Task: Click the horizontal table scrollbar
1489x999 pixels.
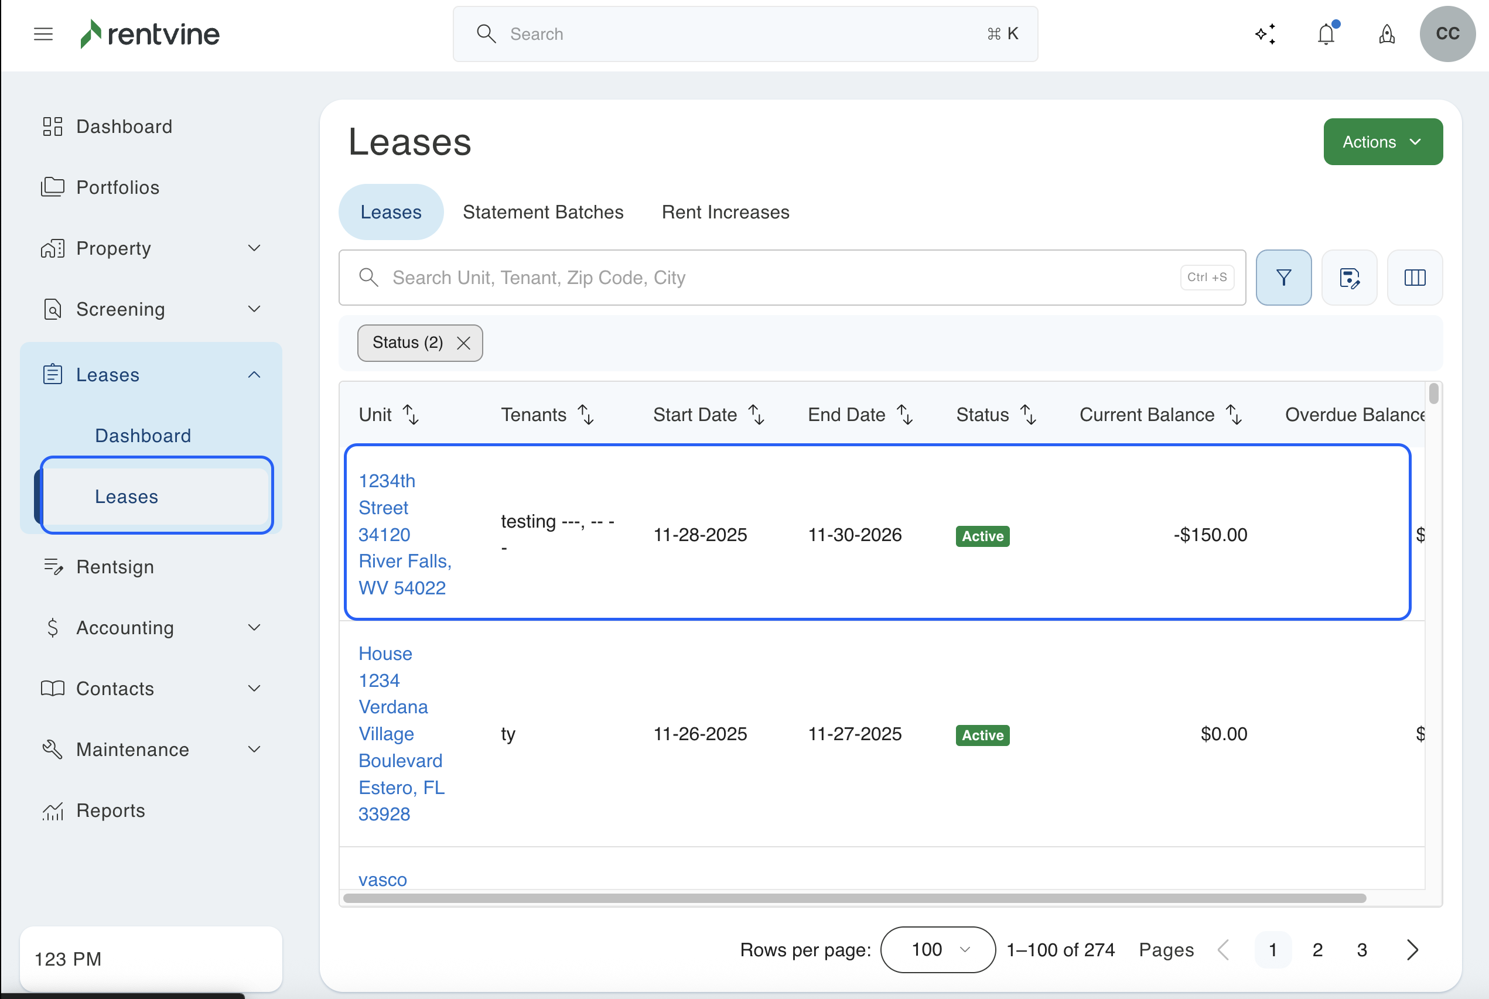Action: pyautogui.click(x=854, y=898)
